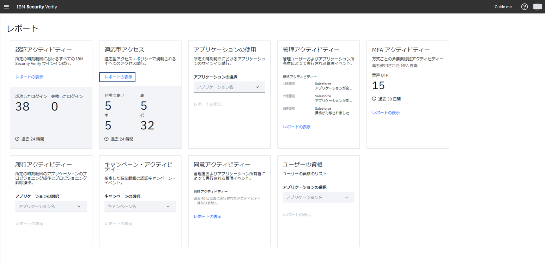Click the MFA アクティビティー card title
This screenshot has width=545, height=264.
pyautogui.click(x=401, y=50)
